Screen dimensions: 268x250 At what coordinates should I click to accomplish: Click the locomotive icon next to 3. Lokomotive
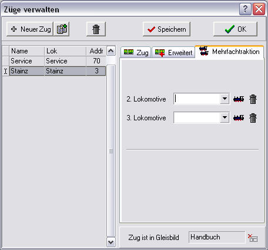click(x=239, y=118)
